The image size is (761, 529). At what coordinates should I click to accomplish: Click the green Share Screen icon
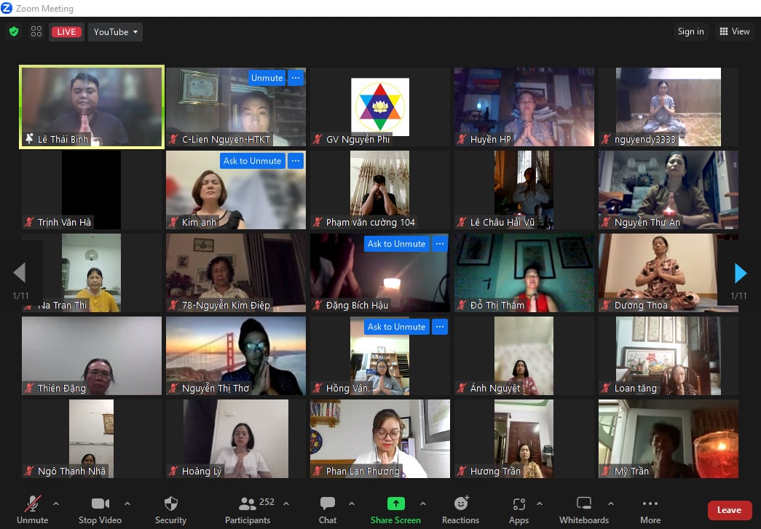[396, 504]
